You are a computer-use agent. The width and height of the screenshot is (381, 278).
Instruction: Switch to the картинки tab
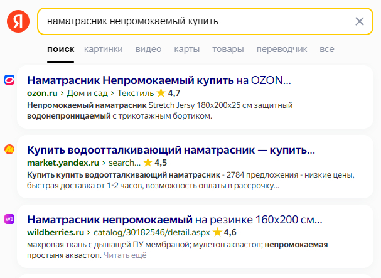[104, 49]
